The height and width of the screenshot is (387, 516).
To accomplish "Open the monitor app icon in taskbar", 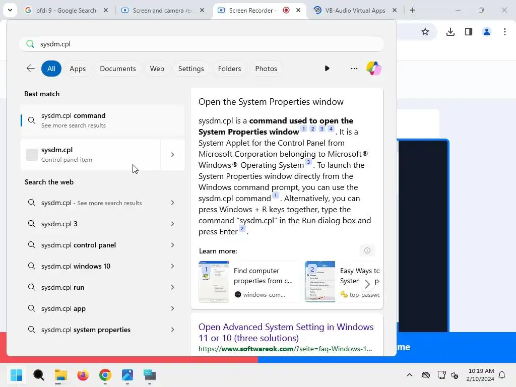I will [x=149, y=375].
